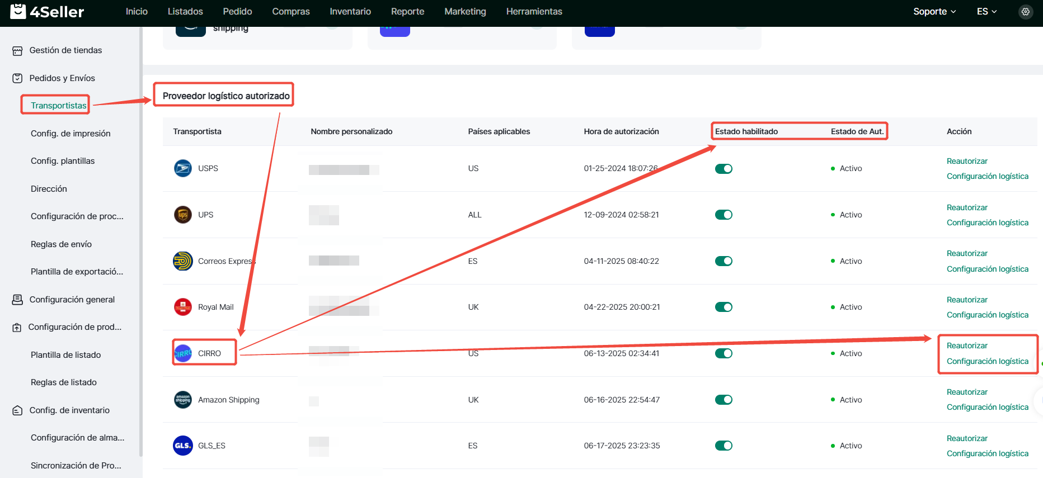Open Sincronización de Pro... sidebar item

pos(76,466)
